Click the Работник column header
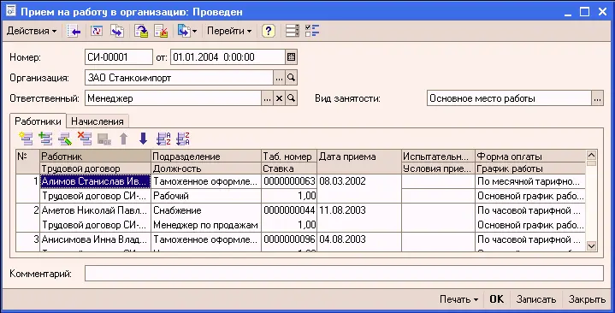The width and height of the screenshot is (615, 313). coord(95,156)
